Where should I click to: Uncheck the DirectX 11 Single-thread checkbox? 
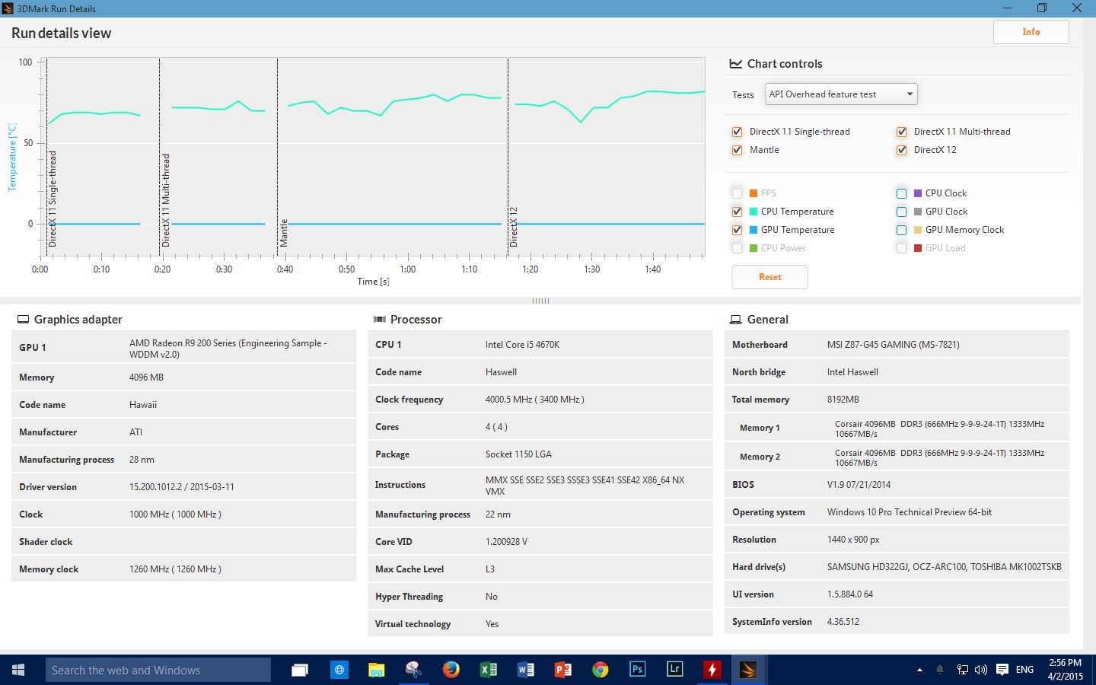pyautogui.click(x=737, y=132)
